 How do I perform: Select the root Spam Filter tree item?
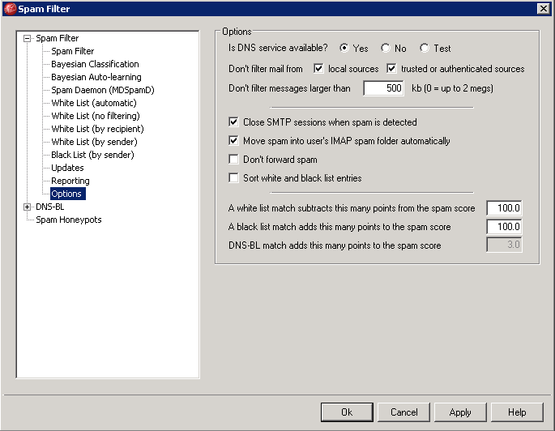pyautogui.click(x=57, y=38)
